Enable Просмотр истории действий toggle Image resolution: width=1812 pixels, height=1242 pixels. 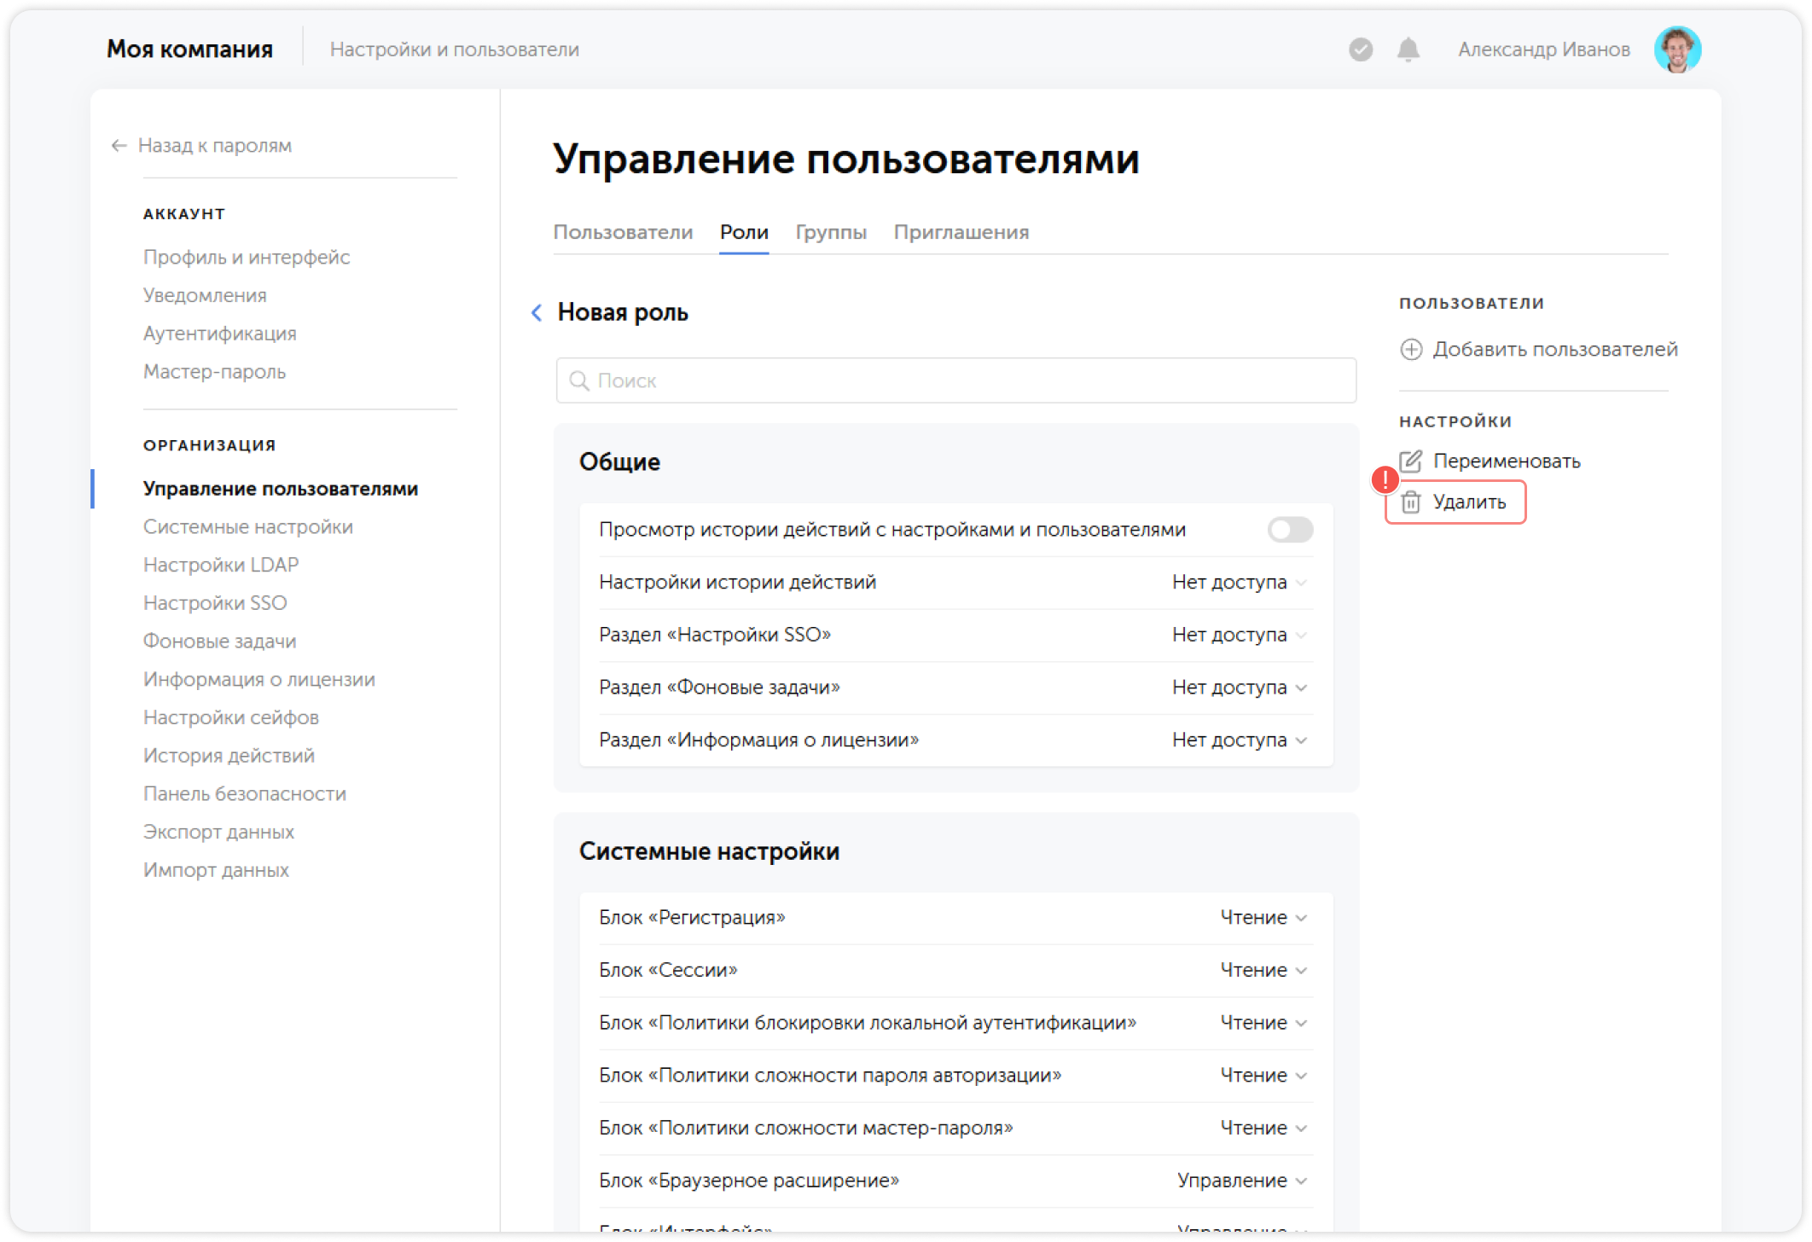(x=1289, y=529)
